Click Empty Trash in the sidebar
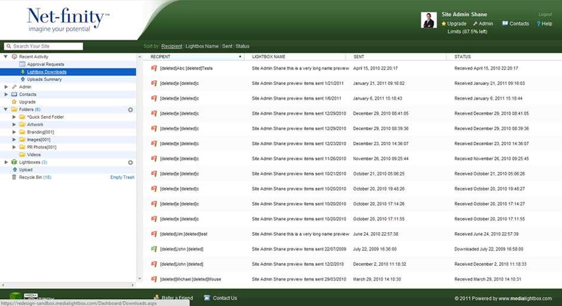562x306 pixels. [x=122, y=177]
